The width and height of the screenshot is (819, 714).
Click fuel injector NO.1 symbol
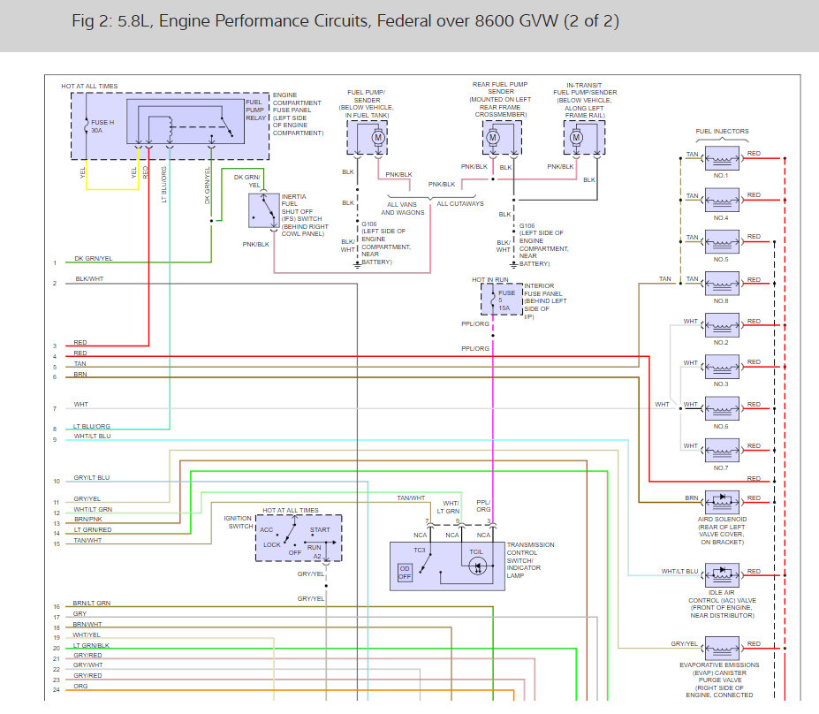722,158
